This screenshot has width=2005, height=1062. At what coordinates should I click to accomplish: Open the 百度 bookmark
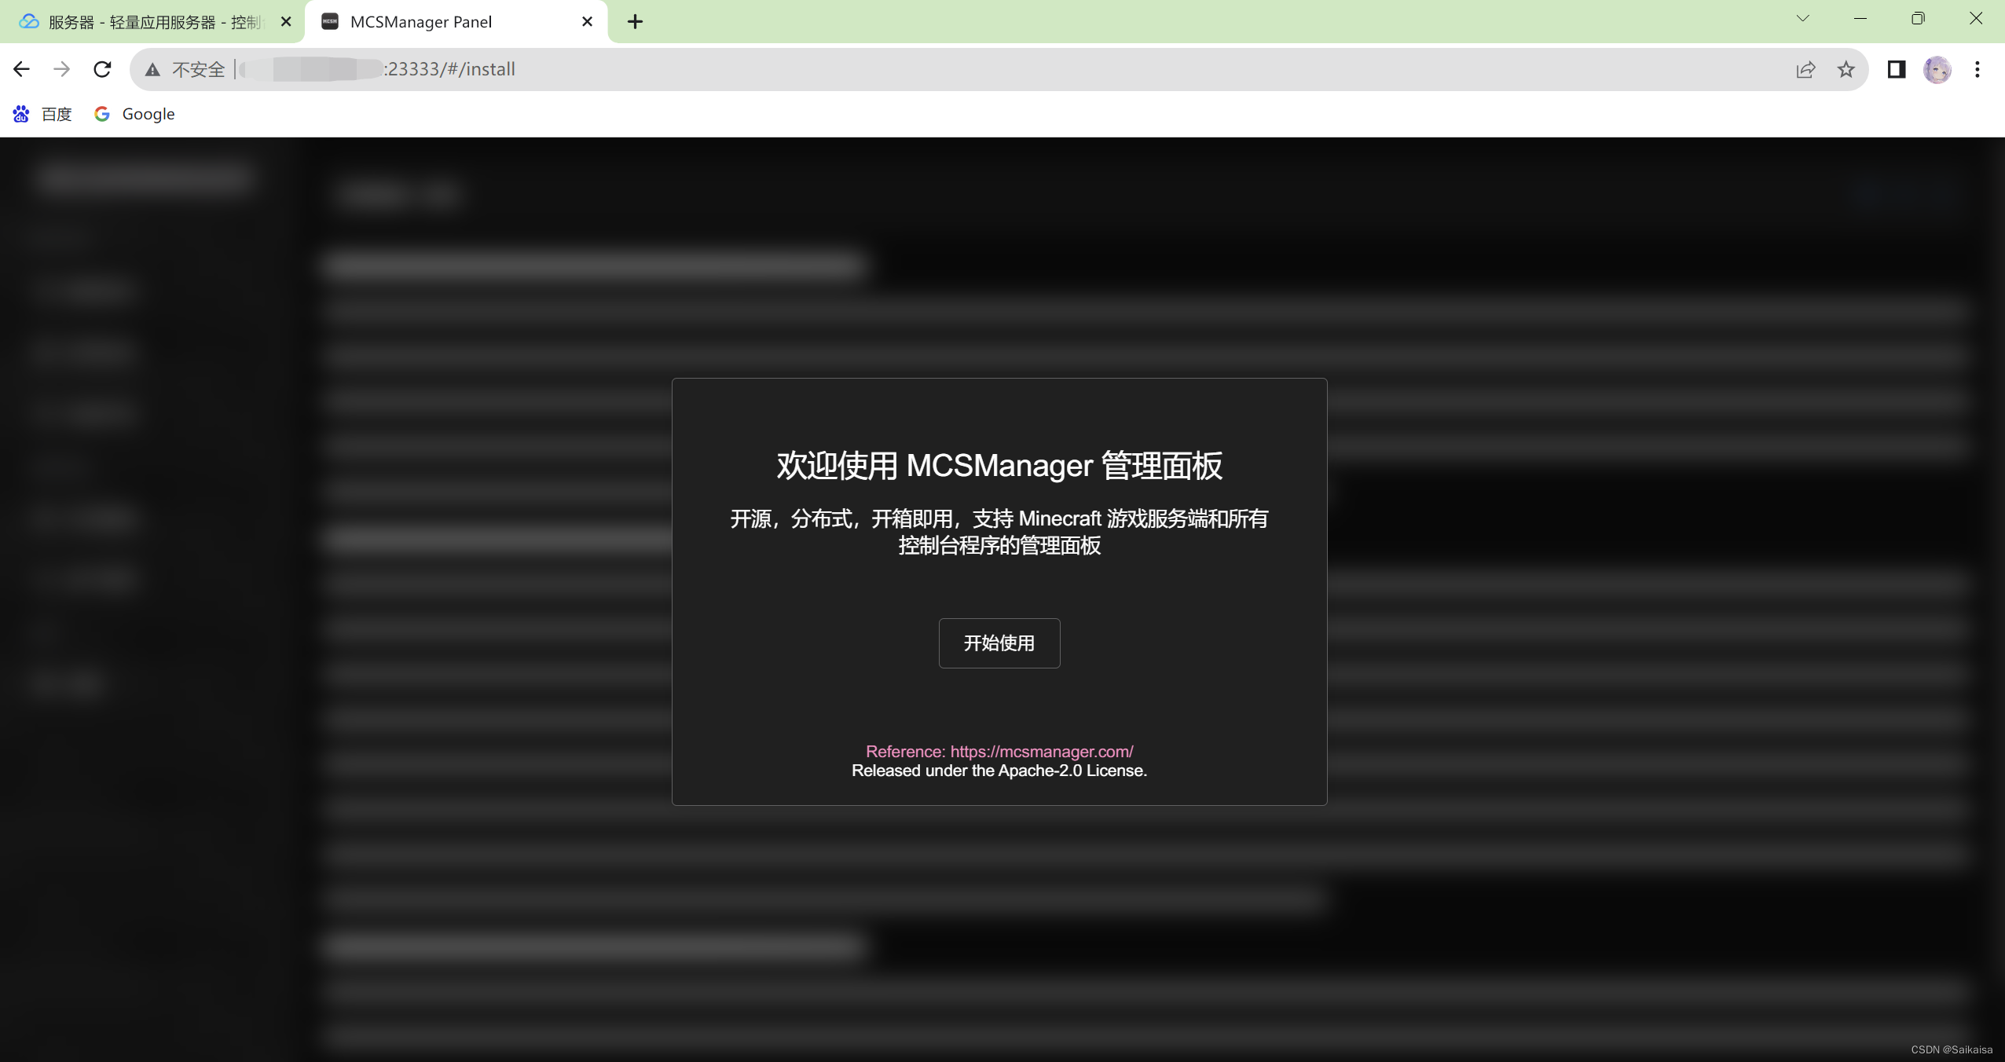(42, 114)
